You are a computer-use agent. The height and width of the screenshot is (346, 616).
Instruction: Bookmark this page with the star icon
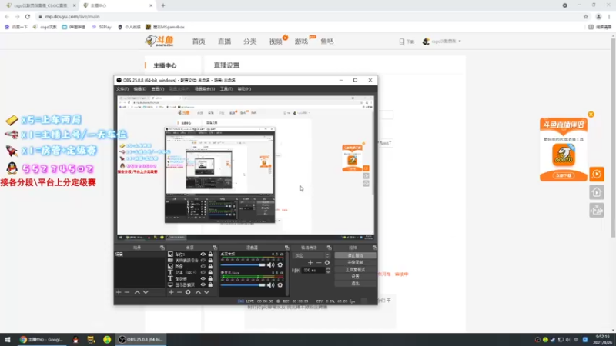pyautogui.click(x=586, y=16)
